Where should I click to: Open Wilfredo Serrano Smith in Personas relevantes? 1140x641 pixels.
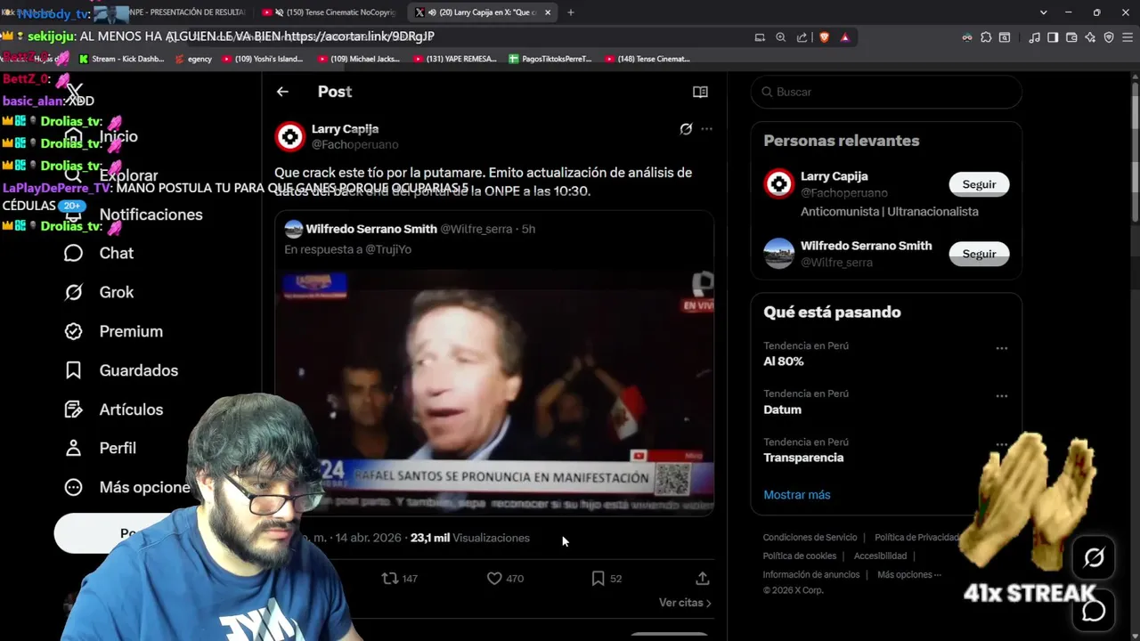866,246
